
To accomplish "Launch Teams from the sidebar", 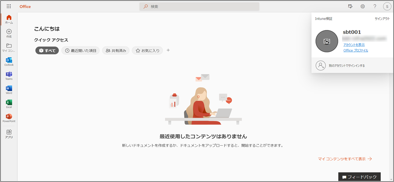I will click(x=9, y=76).
